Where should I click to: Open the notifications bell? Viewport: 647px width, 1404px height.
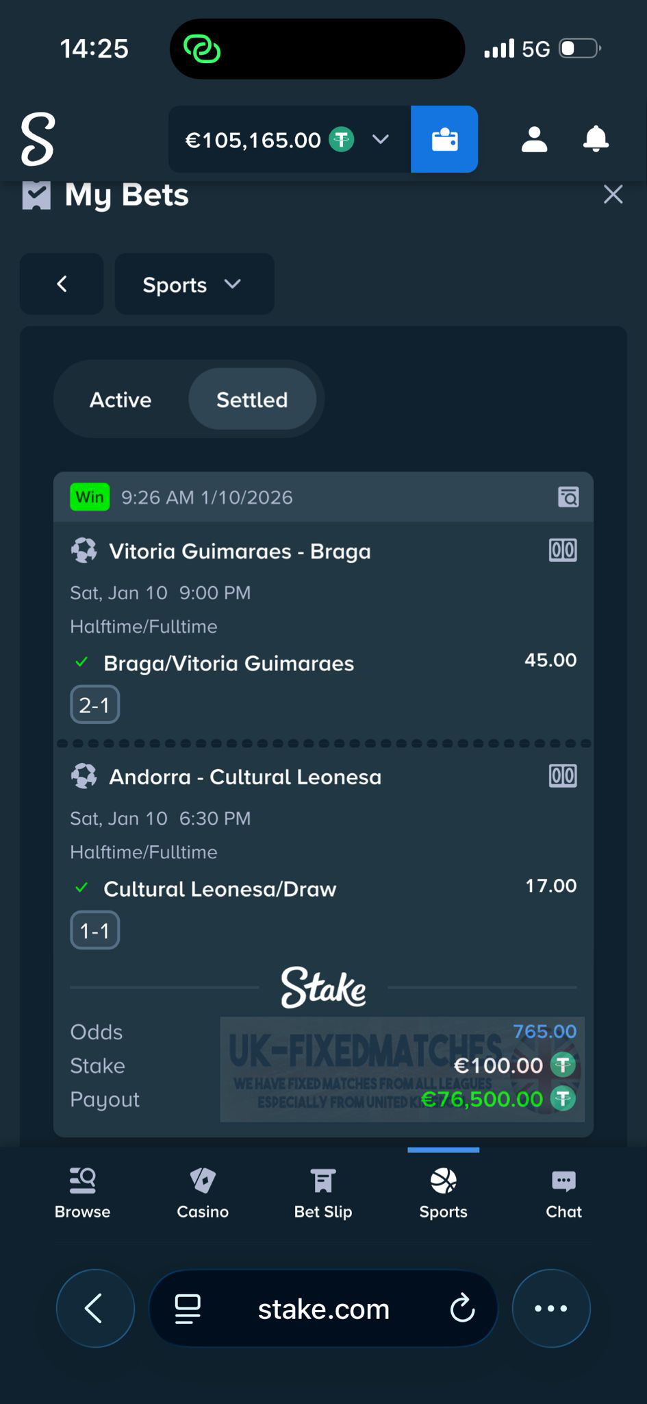pos(596,139)
